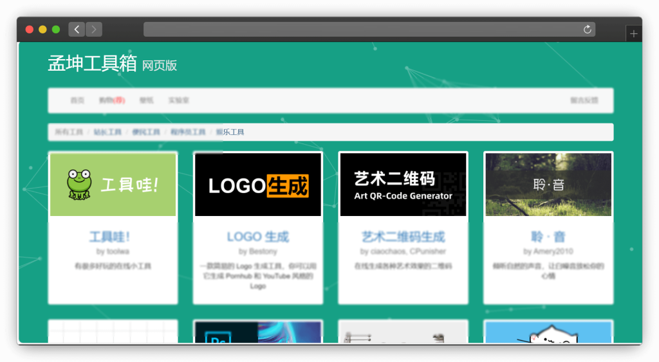Open the 艺术二维码生成 title link
The image size is (659, 362).
[x=403, y=237]
